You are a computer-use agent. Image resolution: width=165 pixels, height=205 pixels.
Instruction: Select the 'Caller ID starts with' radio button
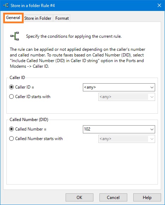[x=12, y=97]
